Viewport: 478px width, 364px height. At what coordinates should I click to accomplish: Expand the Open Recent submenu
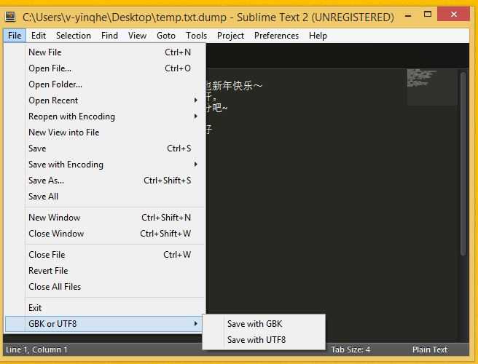pos(105,100)
